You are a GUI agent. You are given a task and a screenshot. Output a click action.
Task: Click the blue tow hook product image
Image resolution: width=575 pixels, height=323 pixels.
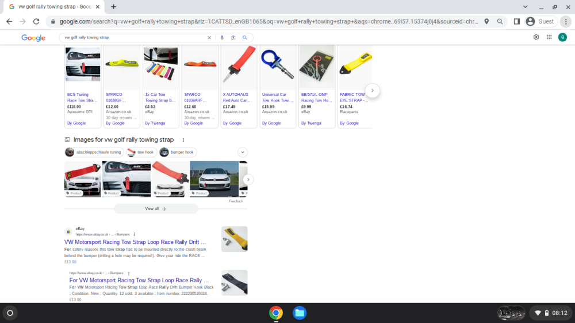pos(278,64)
